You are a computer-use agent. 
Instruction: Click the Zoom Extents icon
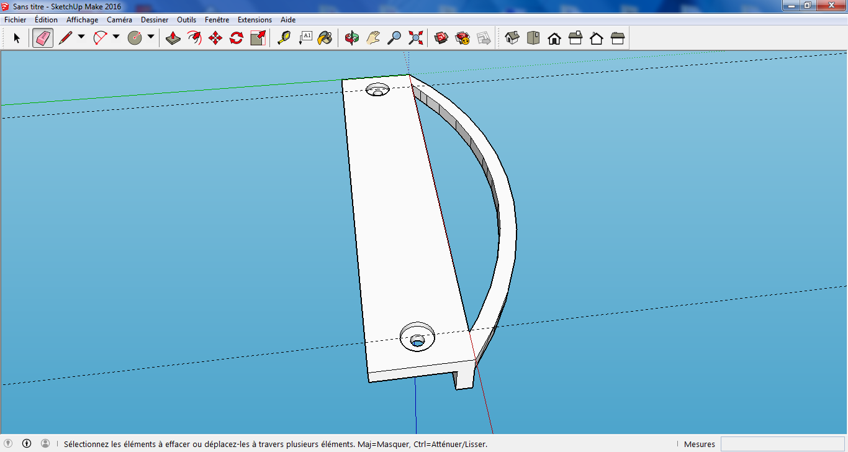click(x=415, y=38)
